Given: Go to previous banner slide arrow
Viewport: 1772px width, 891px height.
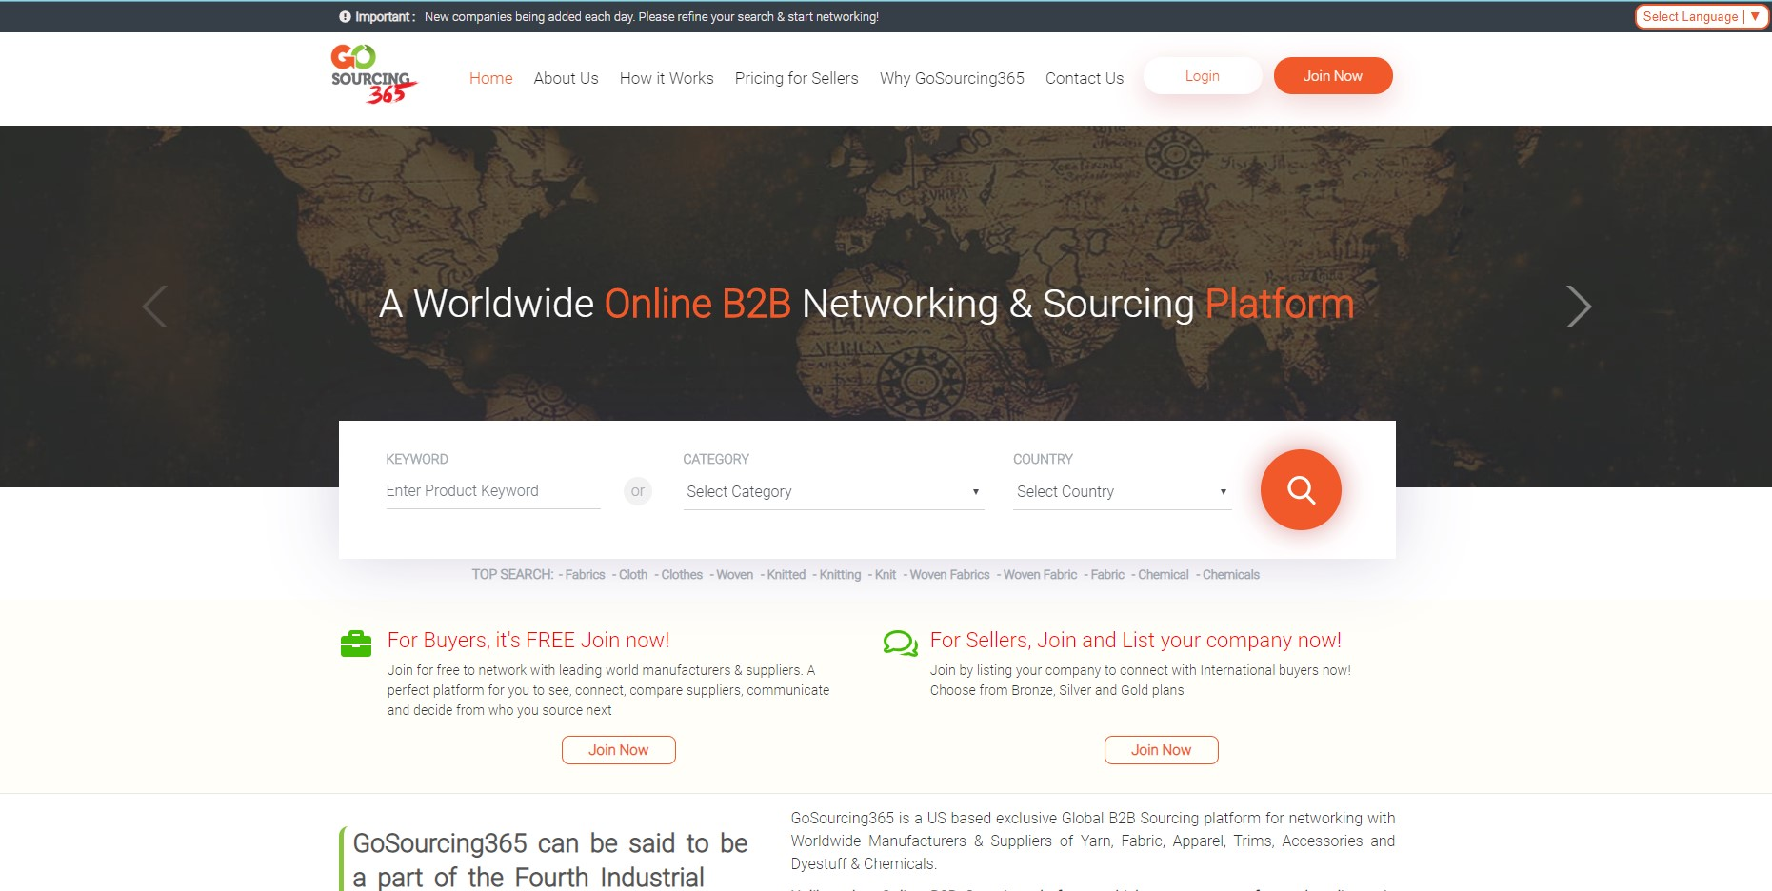Looking at the screenshot, I should click(x=155, y=307).
